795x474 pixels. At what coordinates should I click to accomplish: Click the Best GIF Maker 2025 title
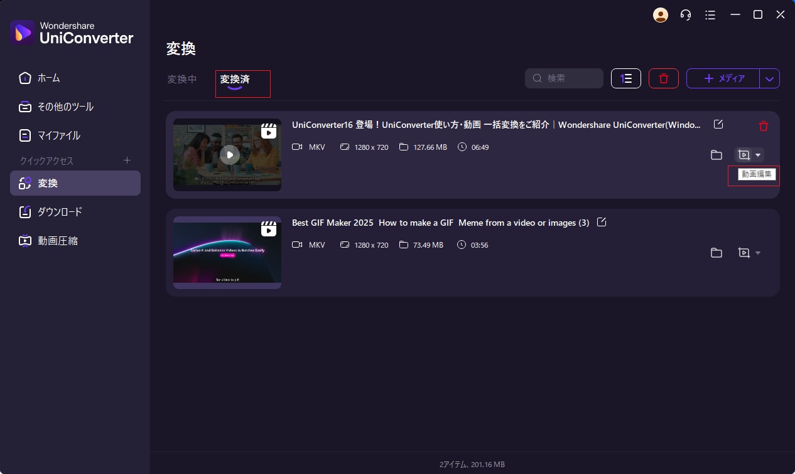tap(441, 223)
